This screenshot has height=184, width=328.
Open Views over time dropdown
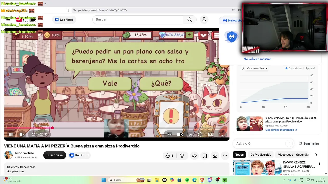(257, 68)
